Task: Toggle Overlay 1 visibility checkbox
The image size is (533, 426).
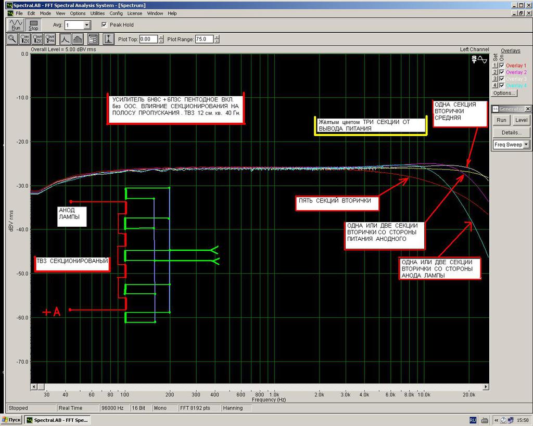Action: click(502, 65)
